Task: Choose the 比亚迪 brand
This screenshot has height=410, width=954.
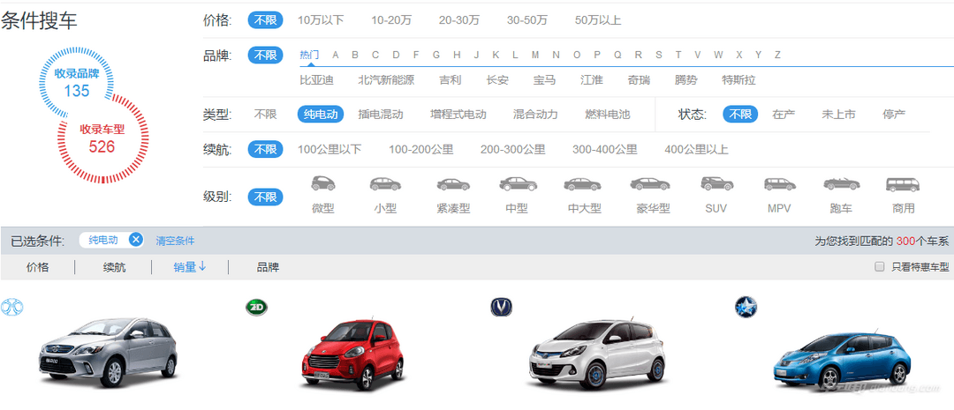Action: tap(317, 80)
